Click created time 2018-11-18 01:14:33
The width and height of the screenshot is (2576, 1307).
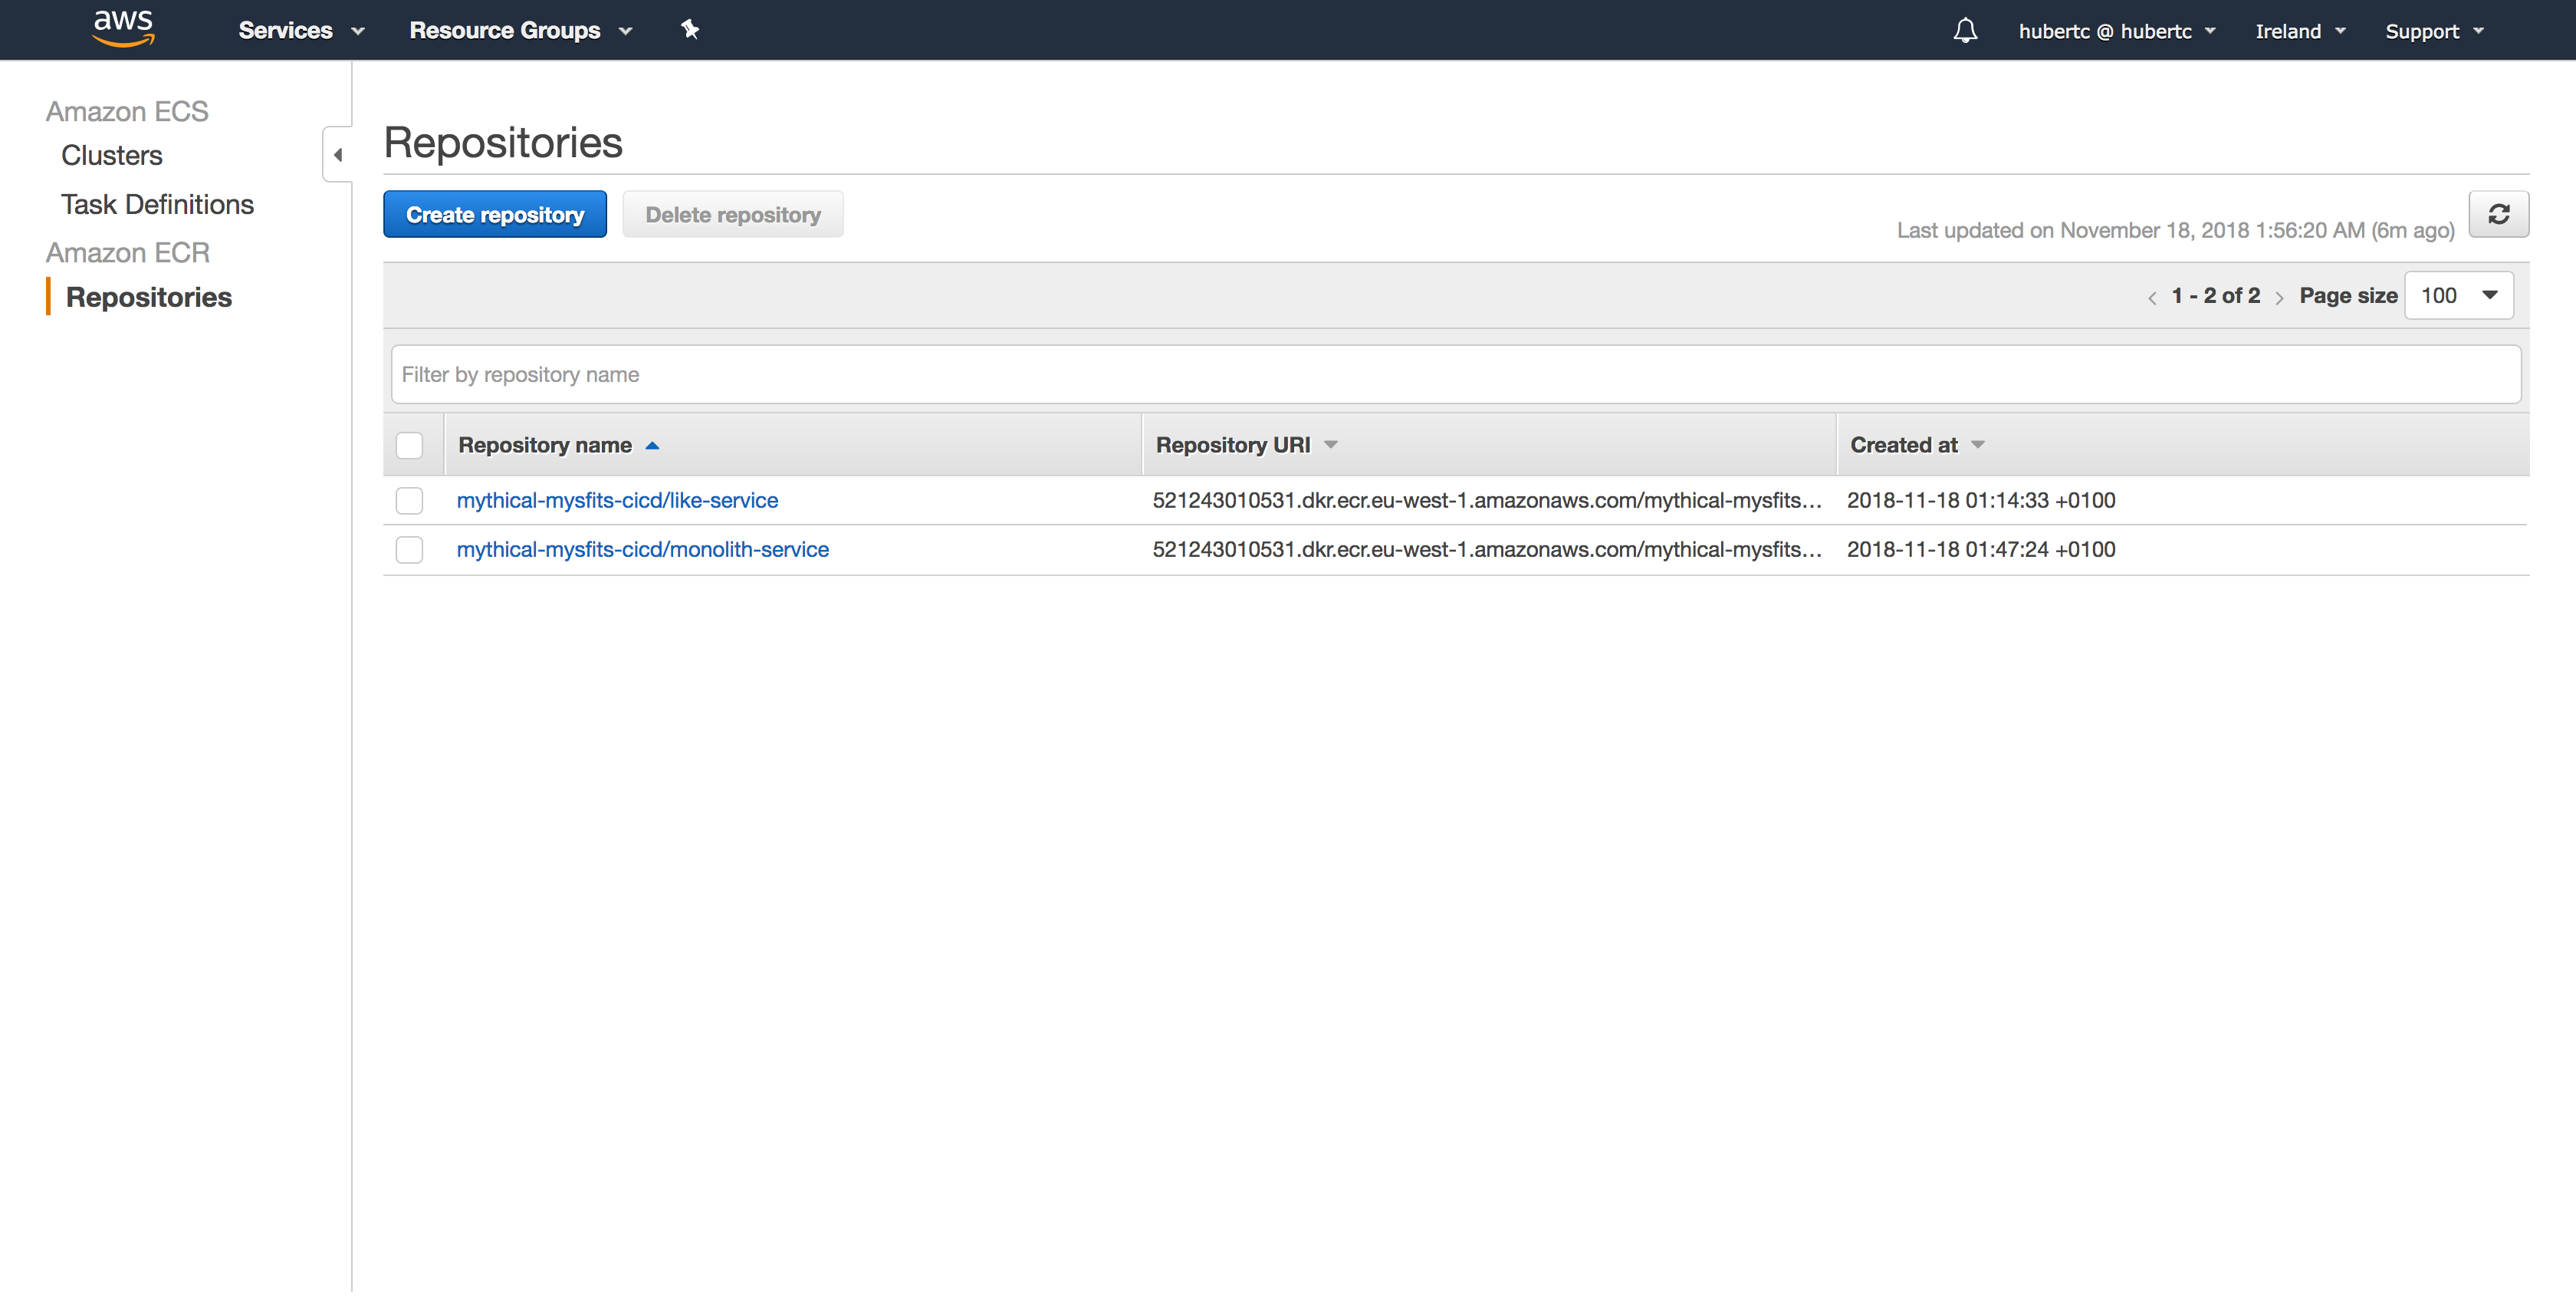1981,500
